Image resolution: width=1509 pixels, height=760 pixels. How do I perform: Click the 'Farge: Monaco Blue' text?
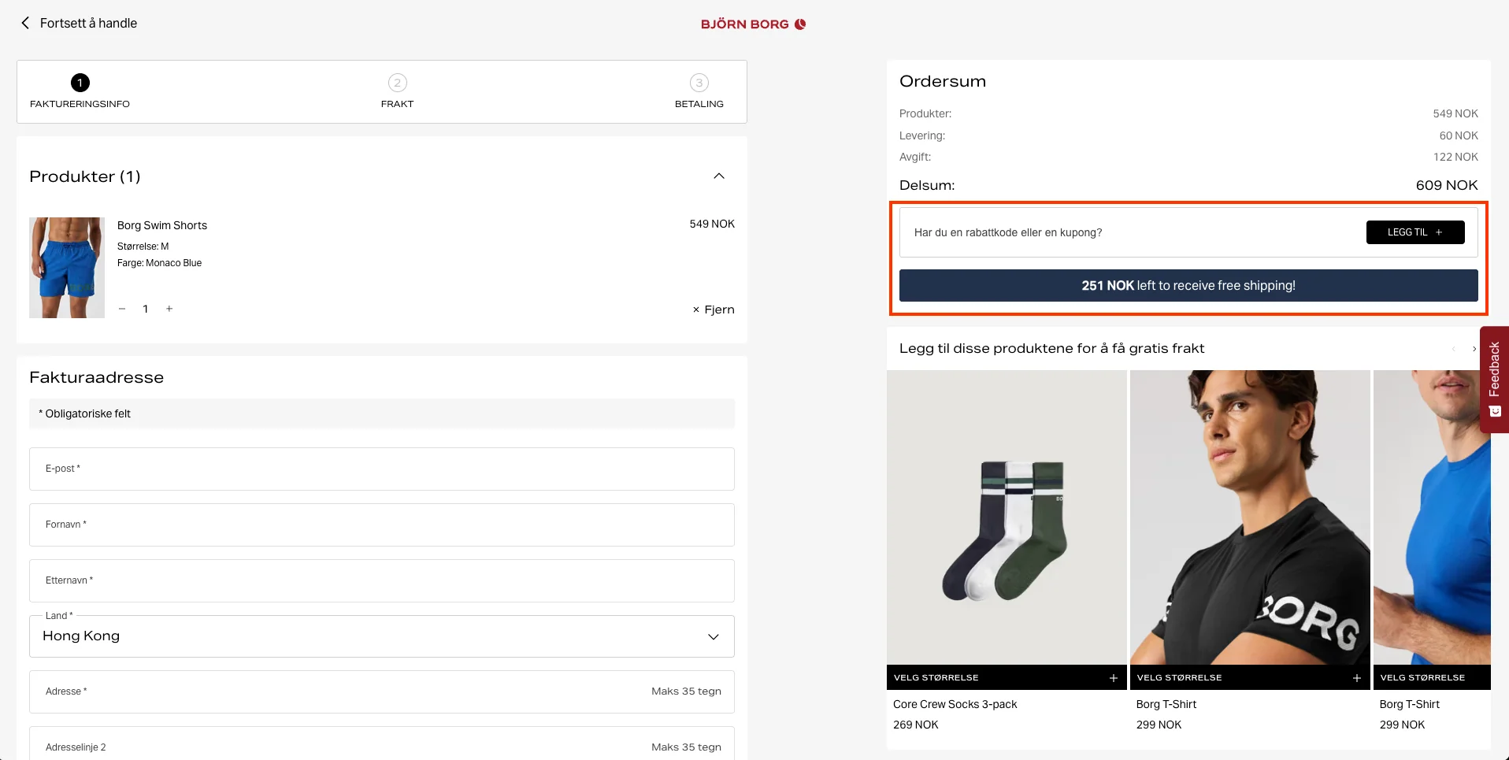(159, 263)
